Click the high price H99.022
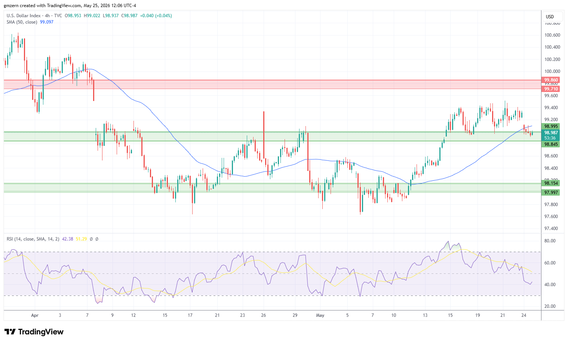The image size is (568, 343). point(92,16)
